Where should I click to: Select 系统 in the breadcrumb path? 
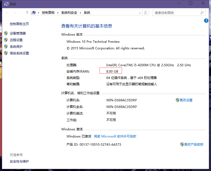pos(87,13)
